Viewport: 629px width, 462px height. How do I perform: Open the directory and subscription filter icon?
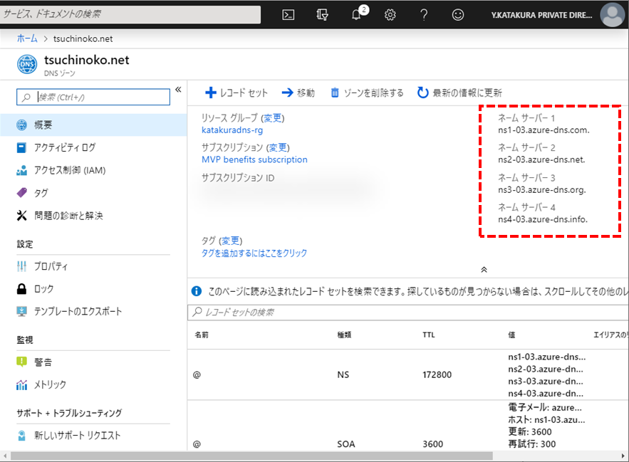322,15
